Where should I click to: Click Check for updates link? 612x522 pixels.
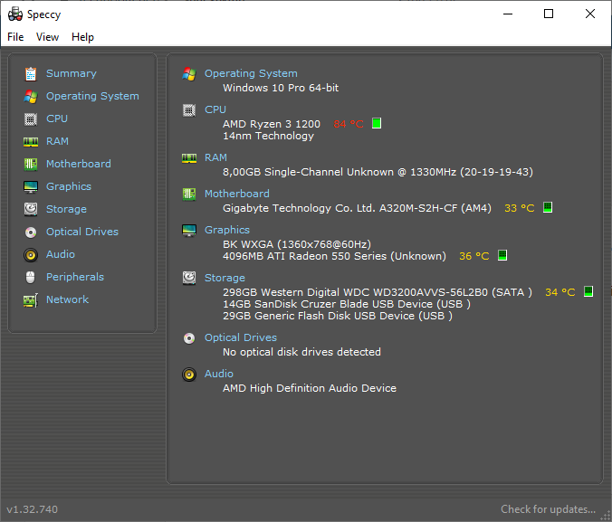click(548, 509)
